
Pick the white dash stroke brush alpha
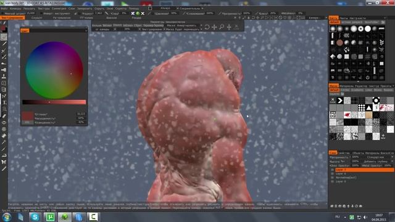[381, 29]
